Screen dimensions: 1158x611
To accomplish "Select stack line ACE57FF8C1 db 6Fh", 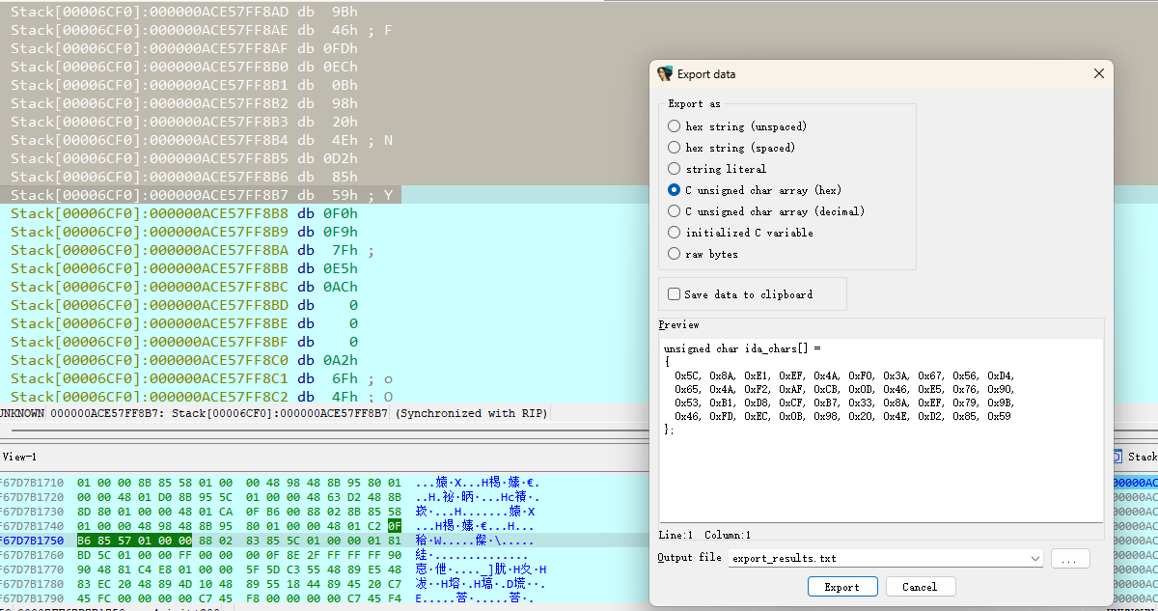I will coord(201,378).
